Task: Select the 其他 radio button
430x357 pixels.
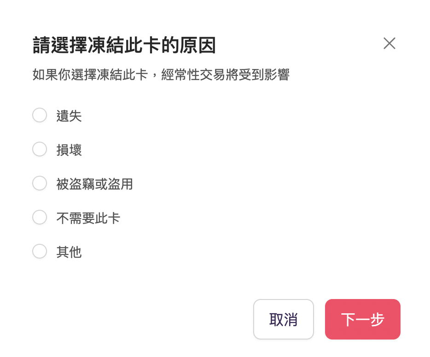Action: click(x=40, y=251)
